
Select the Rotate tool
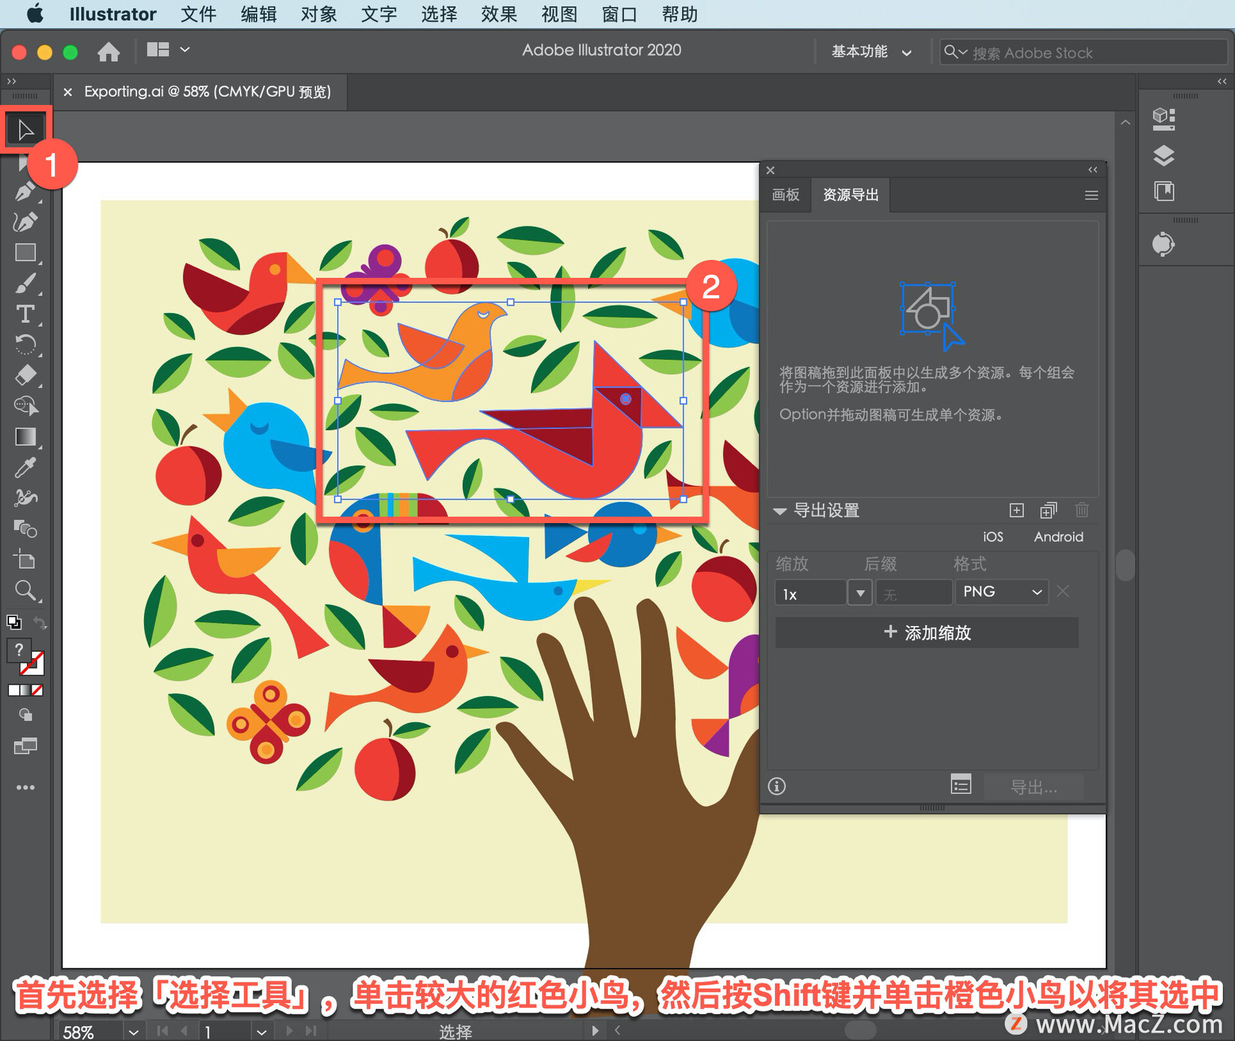click(26, 345)
